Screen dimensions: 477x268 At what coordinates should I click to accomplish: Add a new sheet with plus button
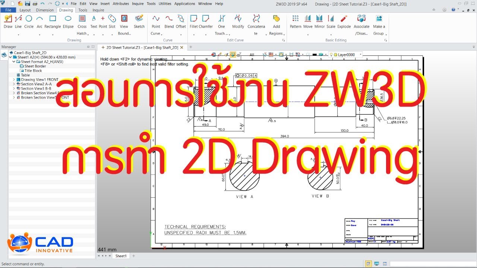134,256
